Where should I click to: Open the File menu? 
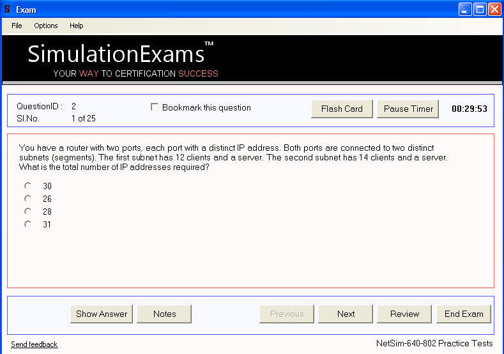click(x=17, y=26)
